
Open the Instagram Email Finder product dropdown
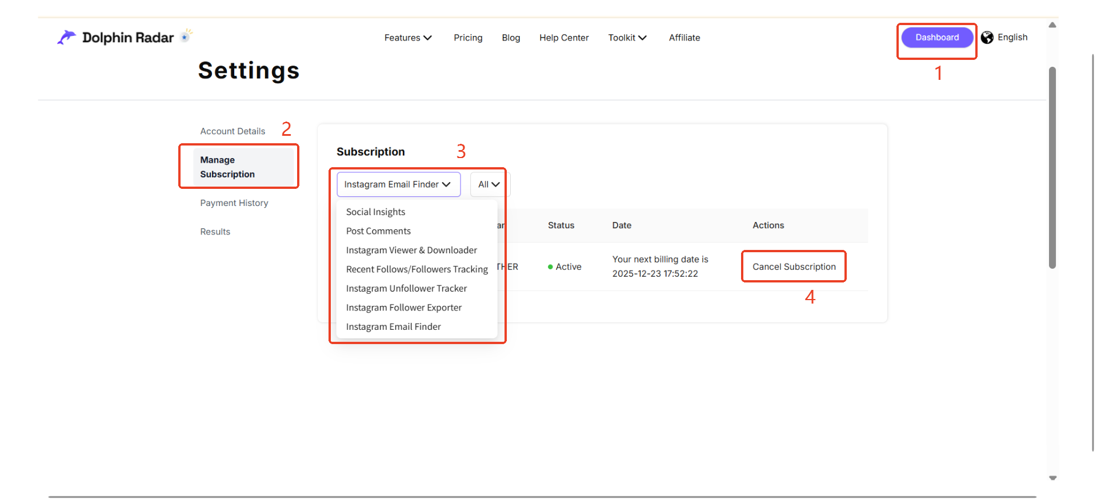[x=398, y=184]
